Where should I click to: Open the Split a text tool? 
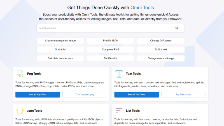click(x=161, y=50)
